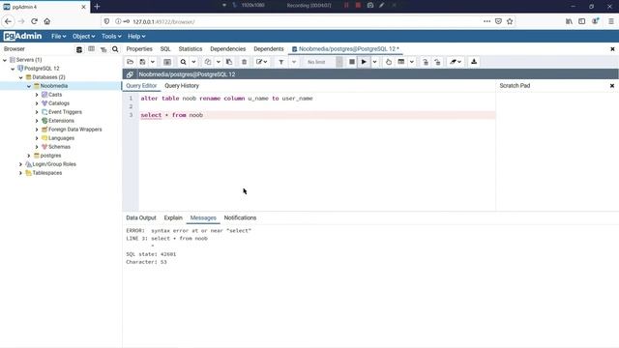Click the Paste rows icon

click(229, 62)
